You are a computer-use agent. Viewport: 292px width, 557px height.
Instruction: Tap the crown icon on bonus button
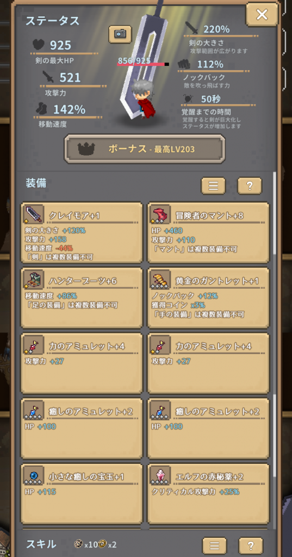85,149
